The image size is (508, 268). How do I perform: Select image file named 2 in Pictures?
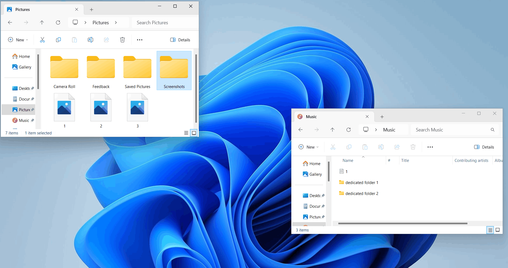(101, 110)
